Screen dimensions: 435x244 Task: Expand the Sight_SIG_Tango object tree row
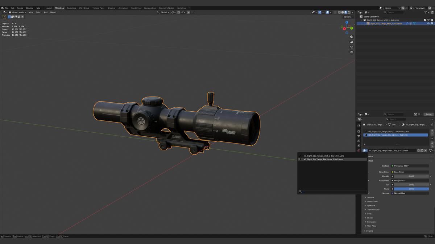coord(365,23)
